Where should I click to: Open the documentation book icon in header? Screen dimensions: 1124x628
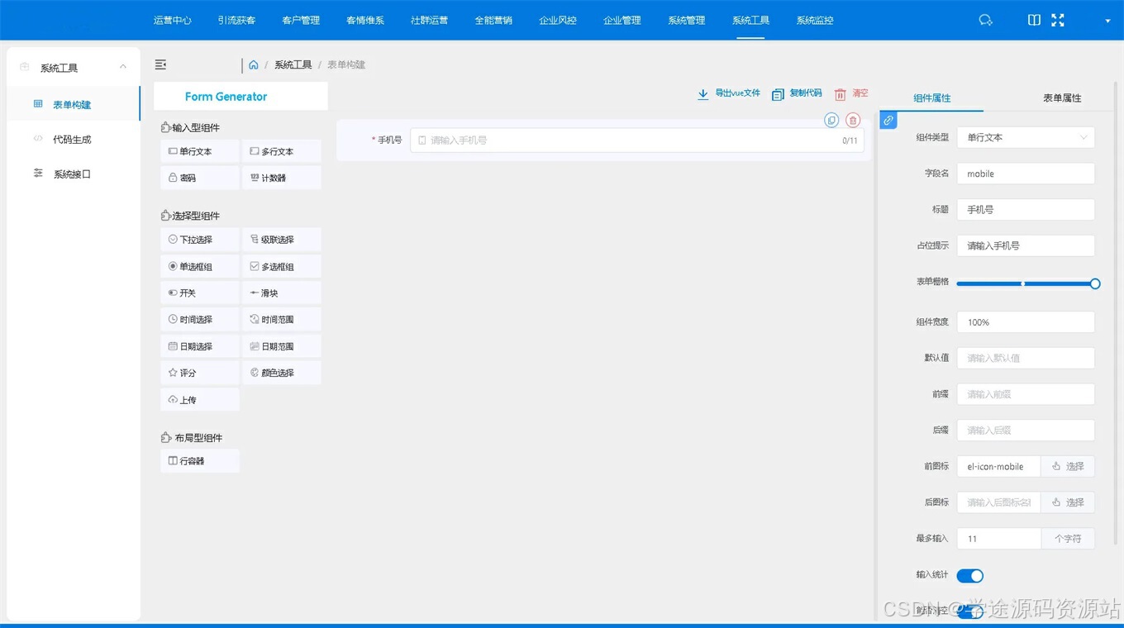click(1034, 20)
